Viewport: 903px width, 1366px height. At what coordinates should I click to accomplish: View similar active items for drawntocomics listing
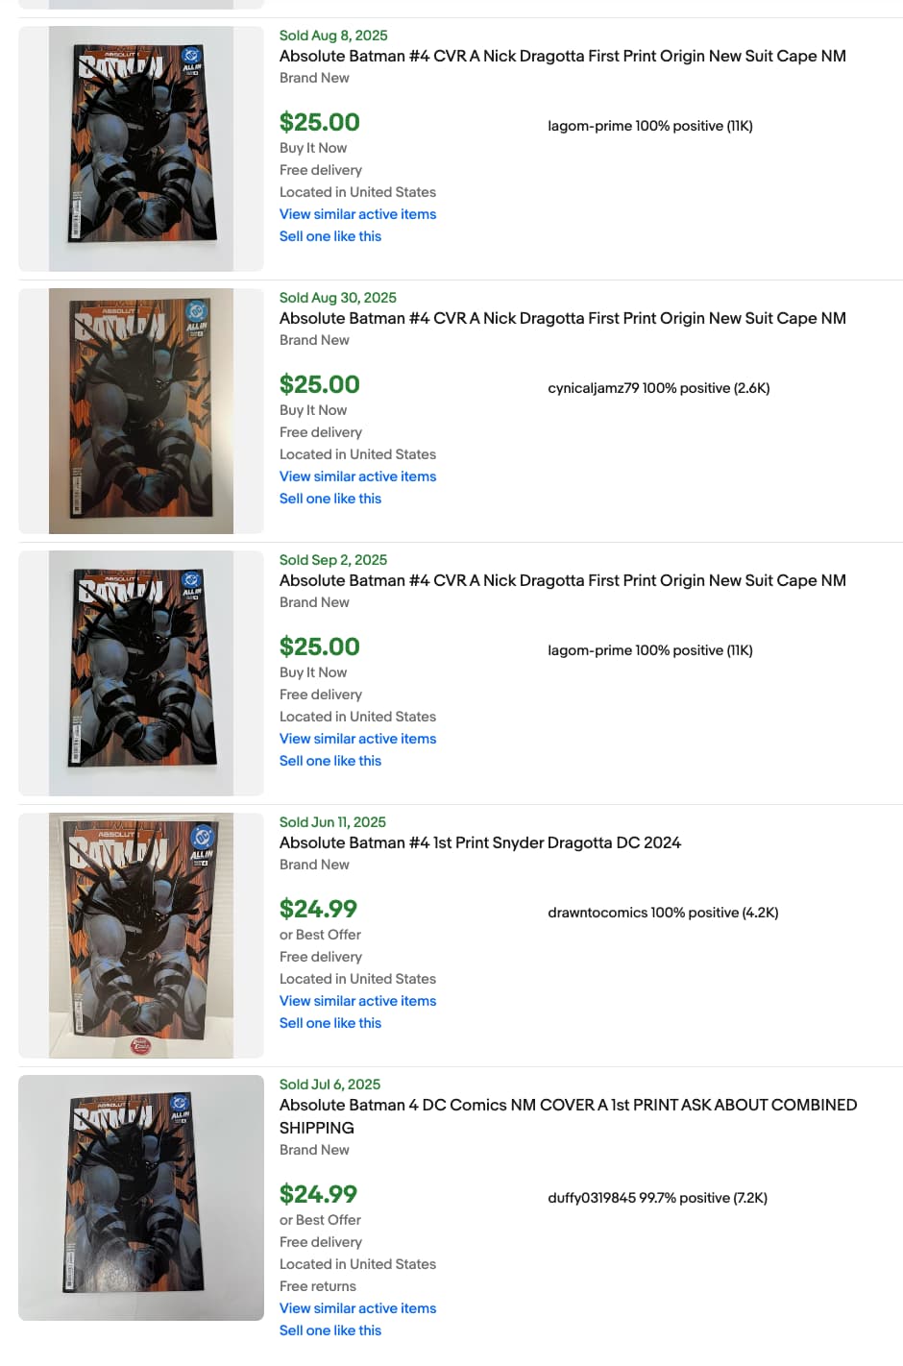pos(357,1001)
